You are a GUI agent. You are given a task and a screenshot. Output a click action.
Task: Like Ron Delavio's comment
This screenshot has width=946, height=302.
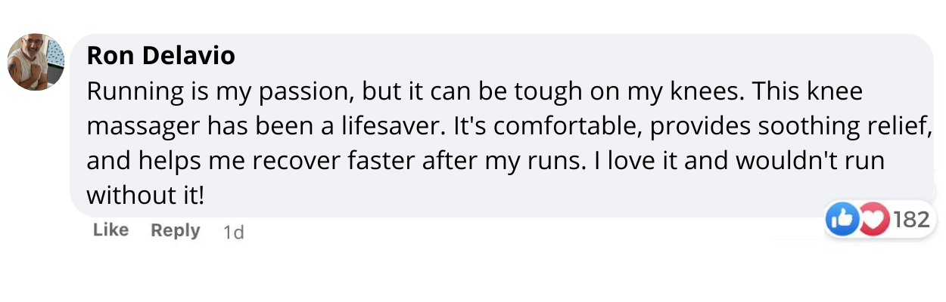coord(110,230)
